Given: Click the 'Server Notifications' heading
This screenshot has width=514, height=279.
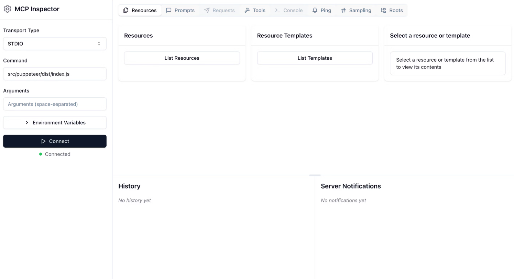Looking at the screenshot, I should point(351,186).
